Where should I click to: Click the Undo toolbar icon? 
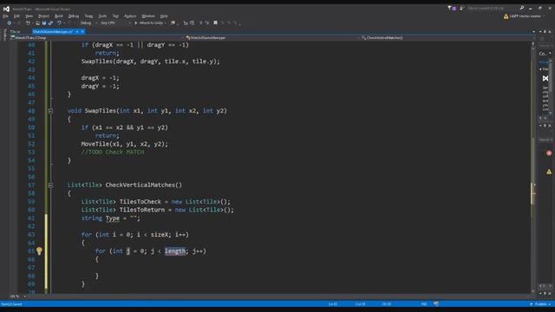59,23
